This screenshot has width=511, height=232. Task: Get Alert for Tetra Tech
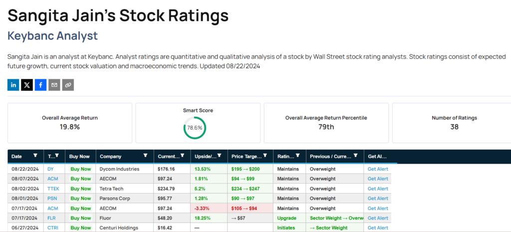378,189
